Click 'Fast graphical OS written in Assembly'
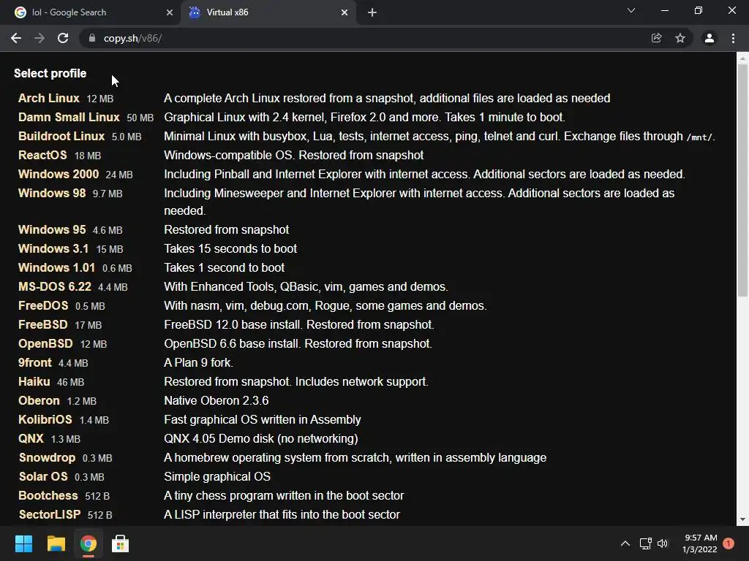 263,420
